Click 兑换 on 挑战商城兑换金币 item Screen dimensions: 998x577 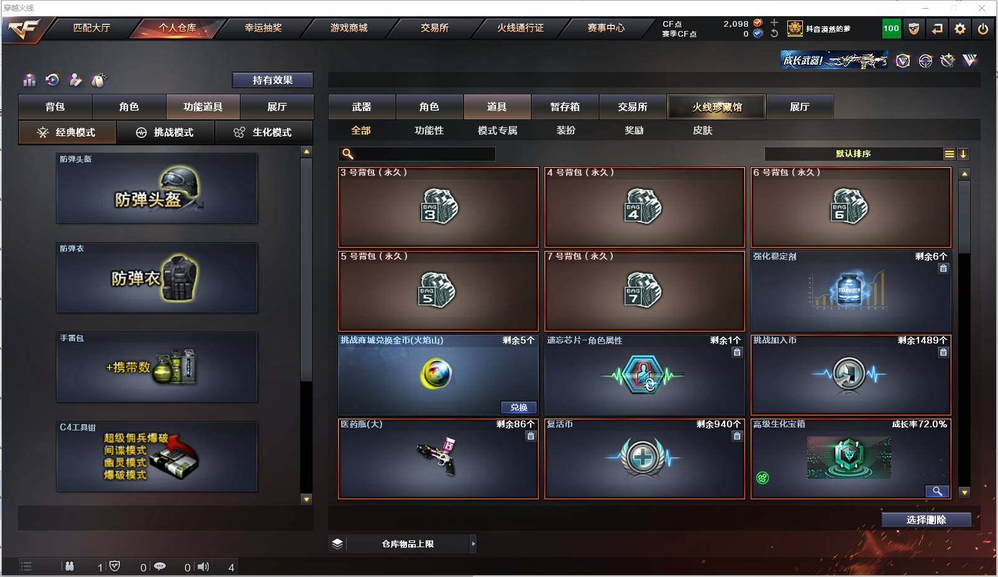(519, 407)
